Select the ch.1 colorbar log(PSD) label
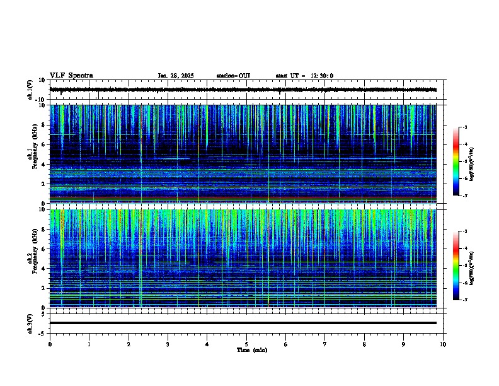The height and width of the screenshot is (386, 499). 472,165
